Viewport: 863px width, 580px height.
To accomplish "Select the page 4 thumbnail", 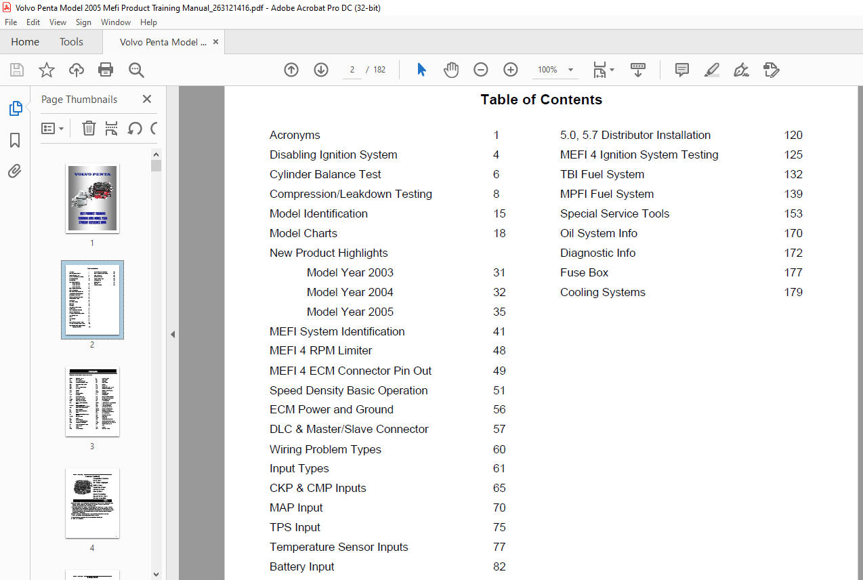I will [92, 503].
